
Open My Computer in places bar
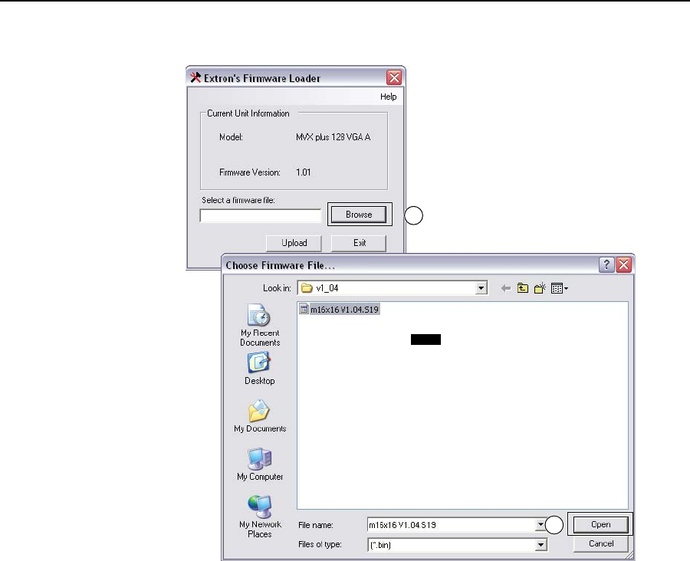point(260,464)
